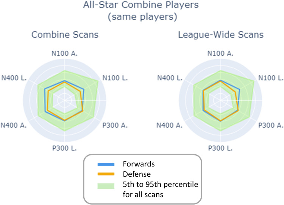Click the blue Forwards legend swatch
This screenshot has width=284, height=205.
coord(107,164)
